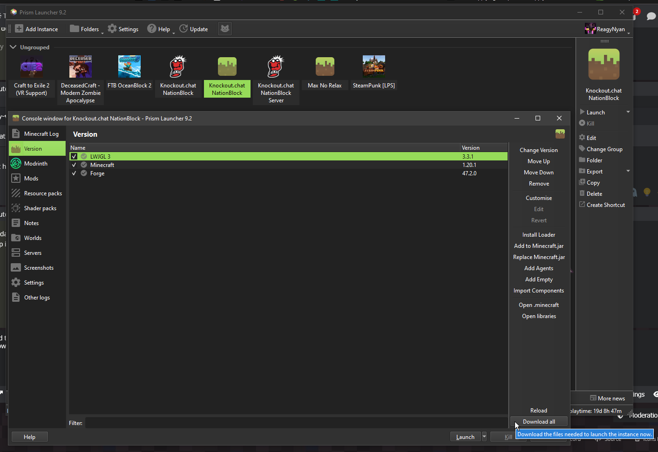Select the SteamPunk [LPS] instance
The width and height of the screenshot is (658, 452).
pyautogui.click(x=374, y=73)
